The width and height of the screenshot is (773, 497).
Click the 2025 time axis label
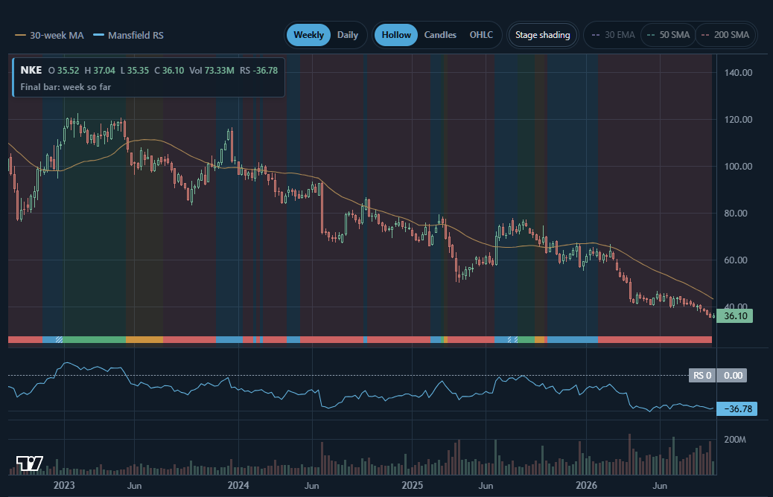click(x=412, y=485)
